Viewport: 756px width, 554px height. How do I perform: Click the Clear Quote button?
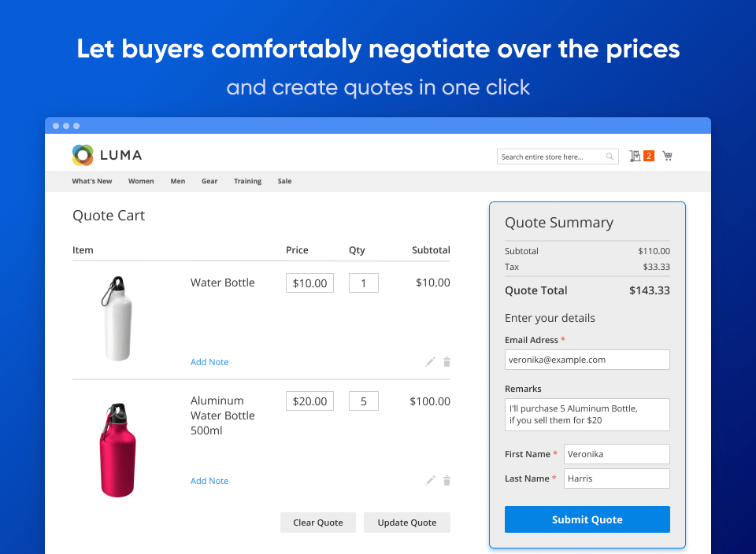pyautogui.click(x=318, y=523)
